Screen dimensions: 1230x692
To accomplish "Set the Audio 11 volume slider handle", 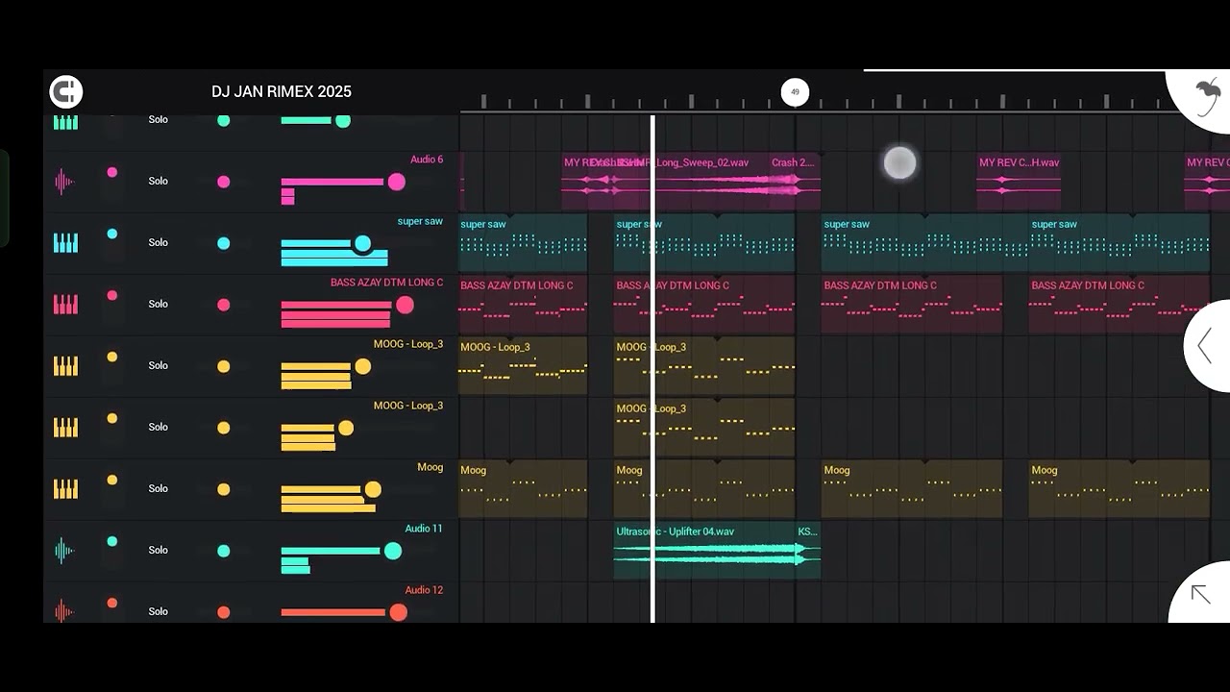I will click(x=392, y=551).
